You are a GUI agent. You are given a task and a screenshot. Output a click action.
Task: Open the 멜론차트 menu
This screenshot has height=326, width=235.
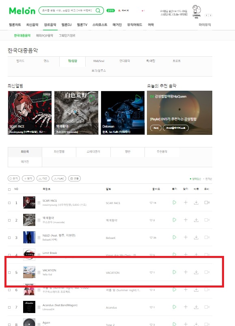point(15,25)
